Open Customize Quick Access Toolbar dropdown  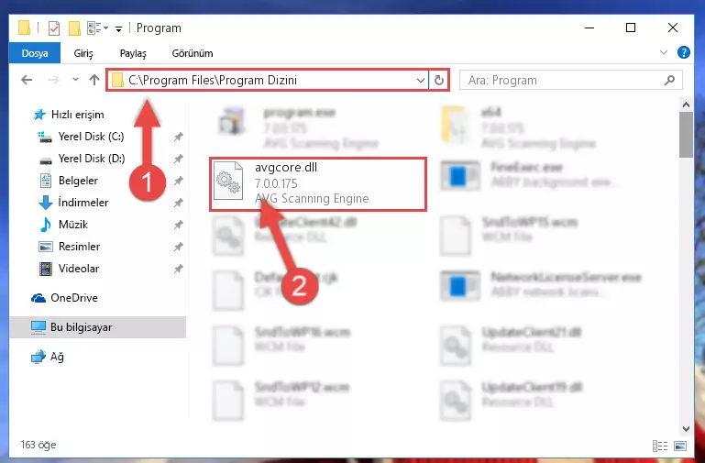click(118, 29)
